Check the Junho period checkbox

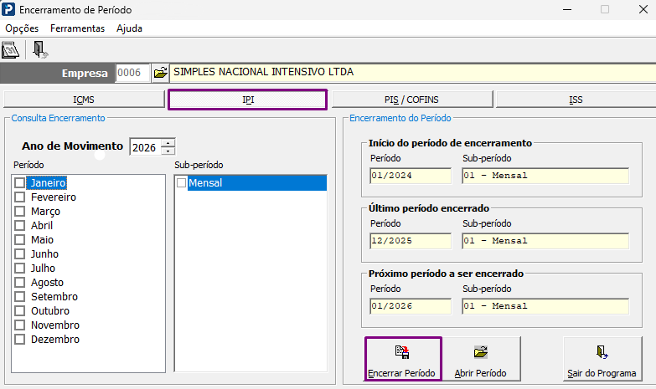tap(19, 253)
